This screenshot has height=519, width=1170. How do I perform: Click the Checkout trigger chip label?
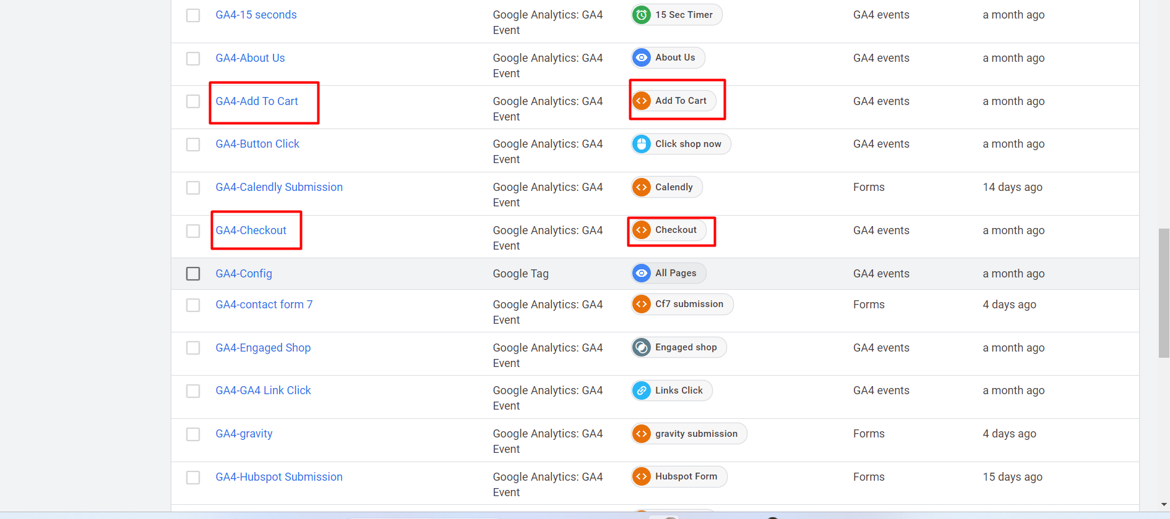click(676, 230)
